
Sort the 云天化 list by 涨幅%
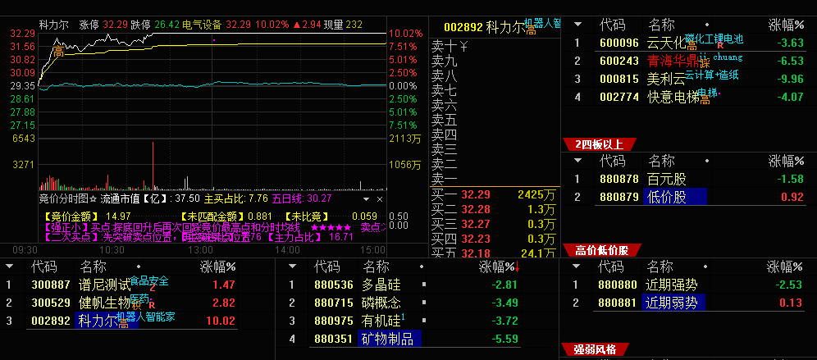click(787, 25)
